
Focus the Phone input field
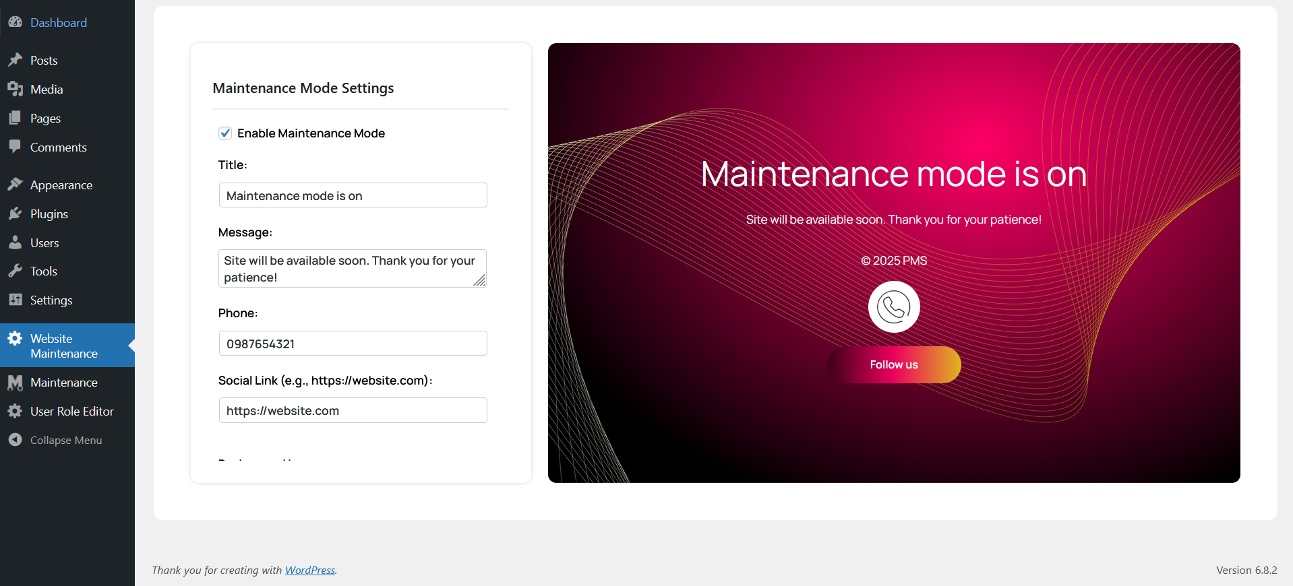point(353,344)
